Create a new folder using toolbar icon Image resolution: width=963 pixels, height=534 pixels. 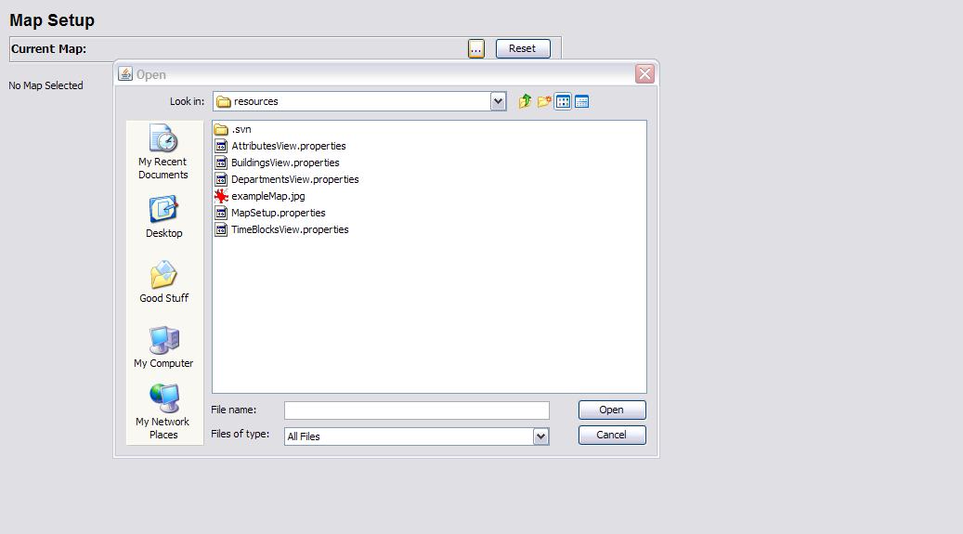[544, 101]
